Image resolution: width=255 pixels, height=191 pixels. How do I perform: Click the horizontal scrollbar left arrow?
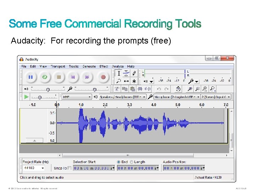(60, 155)
